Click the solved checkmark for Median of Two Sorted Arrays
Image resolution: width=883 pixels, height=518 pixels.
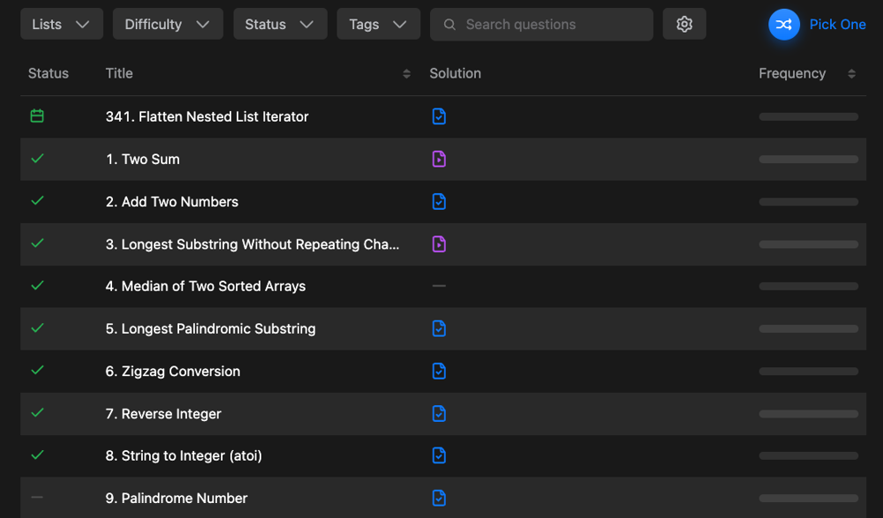point(37,285)
